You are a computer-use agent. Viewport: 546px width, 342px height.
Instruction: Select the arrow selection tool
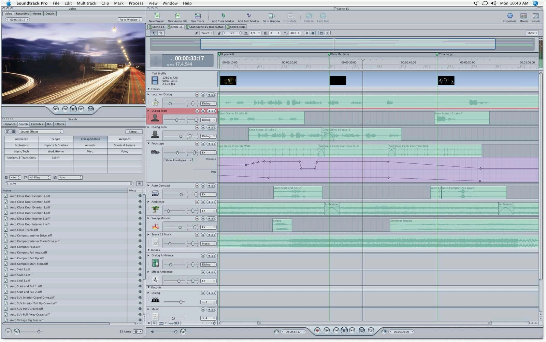click(154, 33)
